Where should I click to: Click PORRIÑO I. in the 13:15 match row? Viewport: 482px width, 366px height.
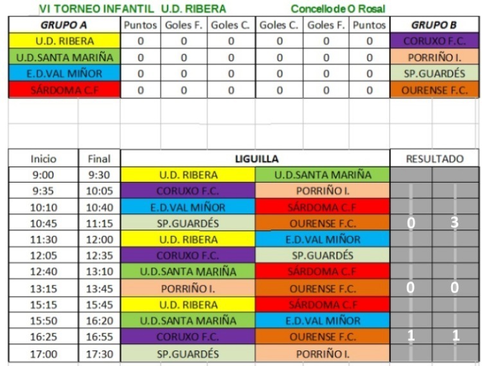click(x=188, y=288)
